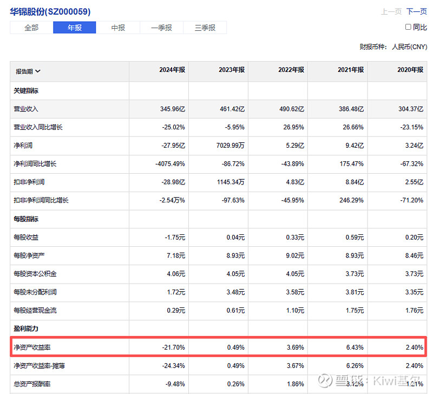Expand the 报告期 dropdown arrow

coord(38,71)
